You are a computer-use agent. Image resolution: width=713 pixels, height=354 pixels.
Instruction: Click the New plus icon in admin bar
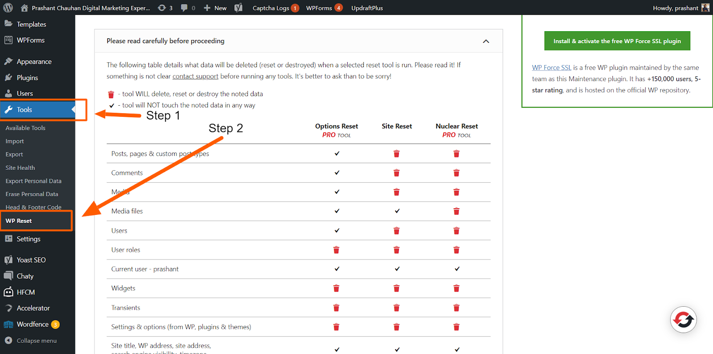tap(207, 8)
